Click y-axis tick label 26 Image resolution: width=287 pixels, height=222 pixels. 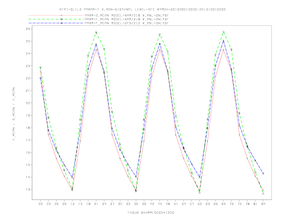click(28, 29)
